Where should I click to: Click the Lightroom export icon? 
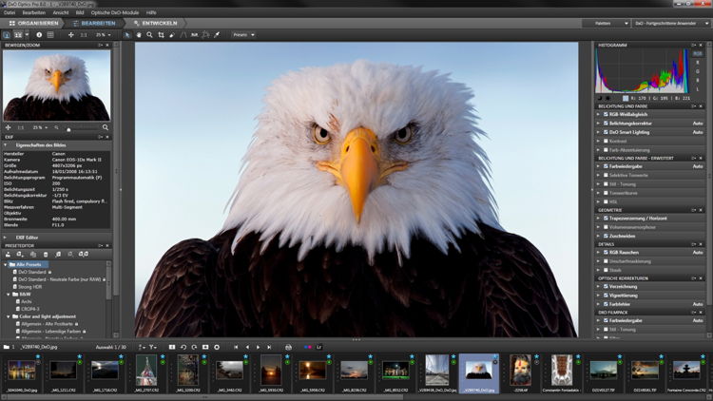[x=319, y=347]
